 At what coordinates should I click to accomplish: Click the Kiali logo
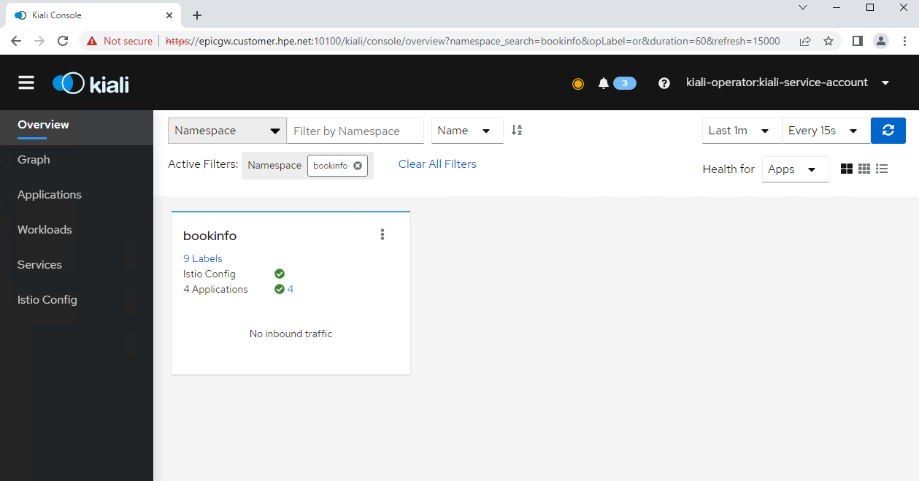[x=91, y=83]
